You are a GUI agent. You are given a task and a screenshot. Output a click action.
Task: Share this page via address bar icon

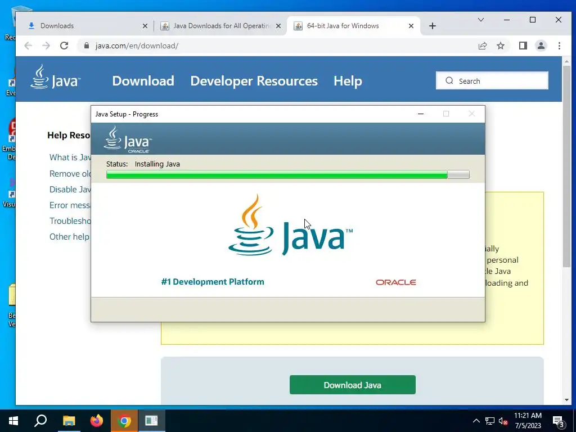click(x=482, y=46)
